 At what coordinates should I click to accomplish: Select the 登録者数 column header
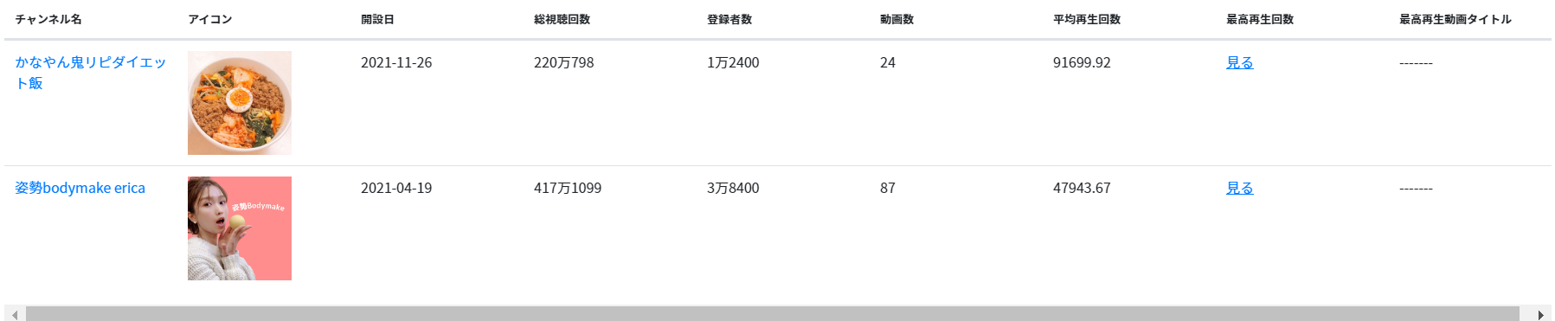click(x=729, y=19)
